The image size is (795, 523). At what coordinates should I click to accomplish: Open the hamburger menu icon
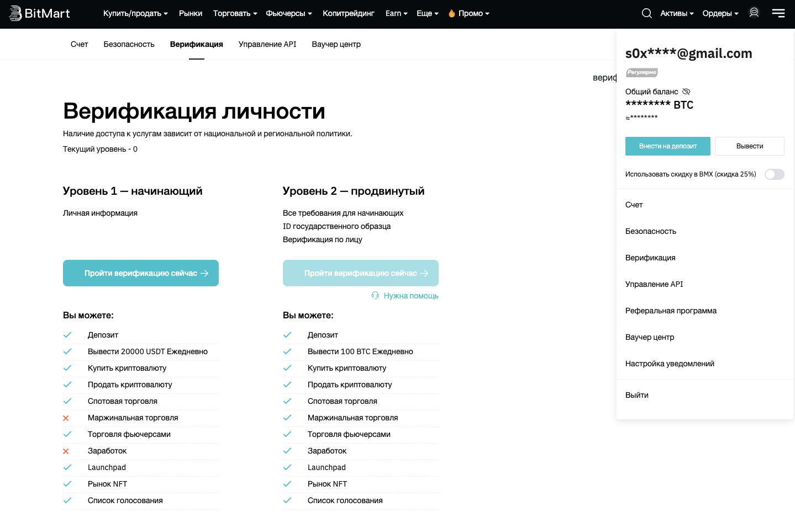(778, 13)
